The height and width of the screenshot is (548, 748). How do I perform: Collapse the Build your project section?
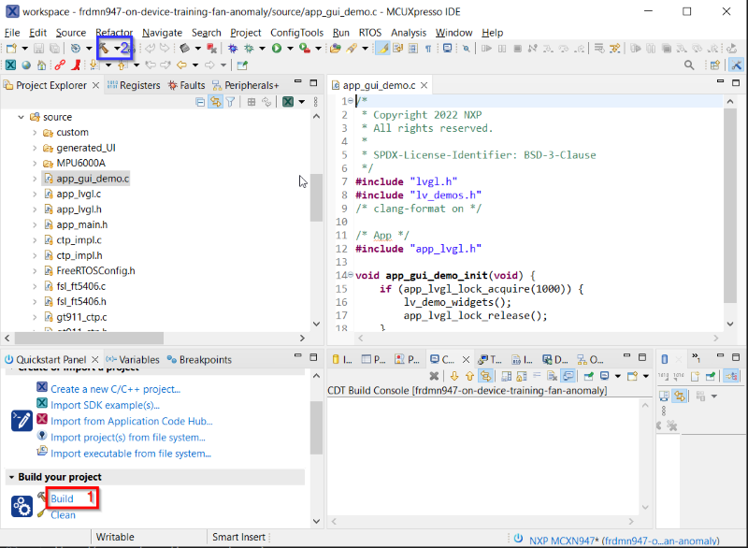[x=11, y=477]
